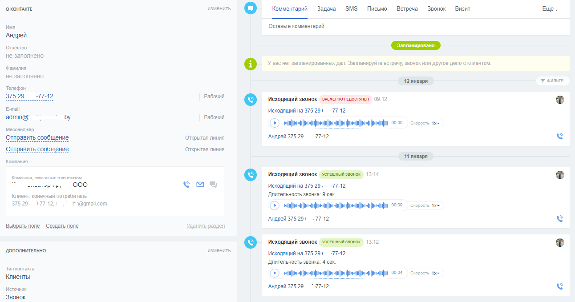The height and width of the screenshot is (302, 575).
Task: Click user avatar on 12 January call
Action: [560, 100]
